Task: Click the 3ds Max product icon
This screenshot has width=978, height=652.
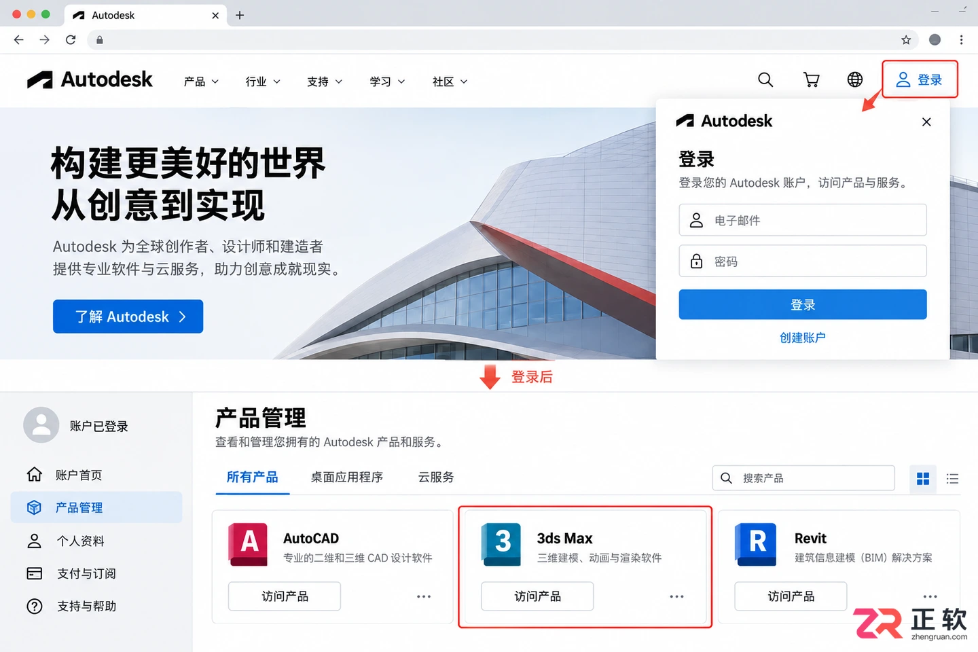Action: 501,544
